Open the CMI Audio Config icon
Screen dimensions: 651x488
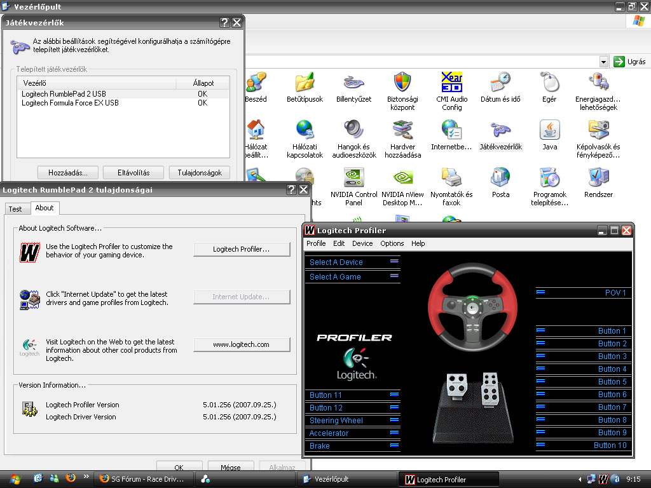click(x=451, y=83)
